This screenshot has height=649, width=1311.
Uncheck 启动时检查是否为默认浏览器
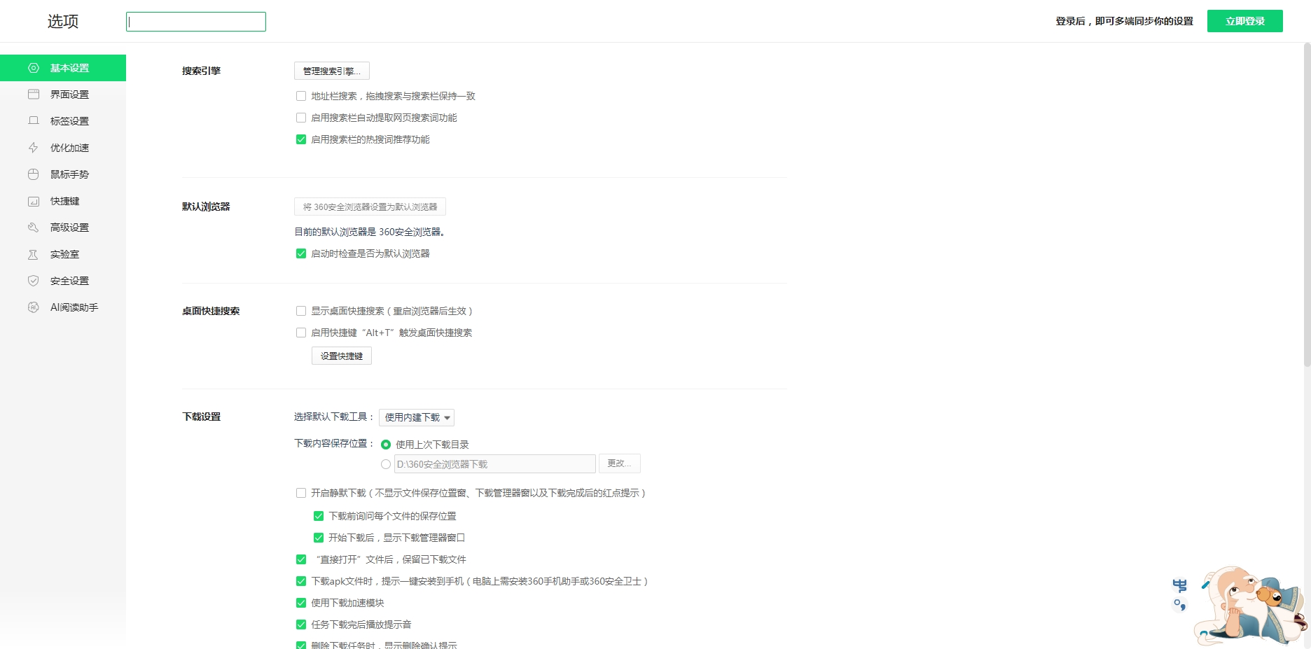tap(301, 253)
